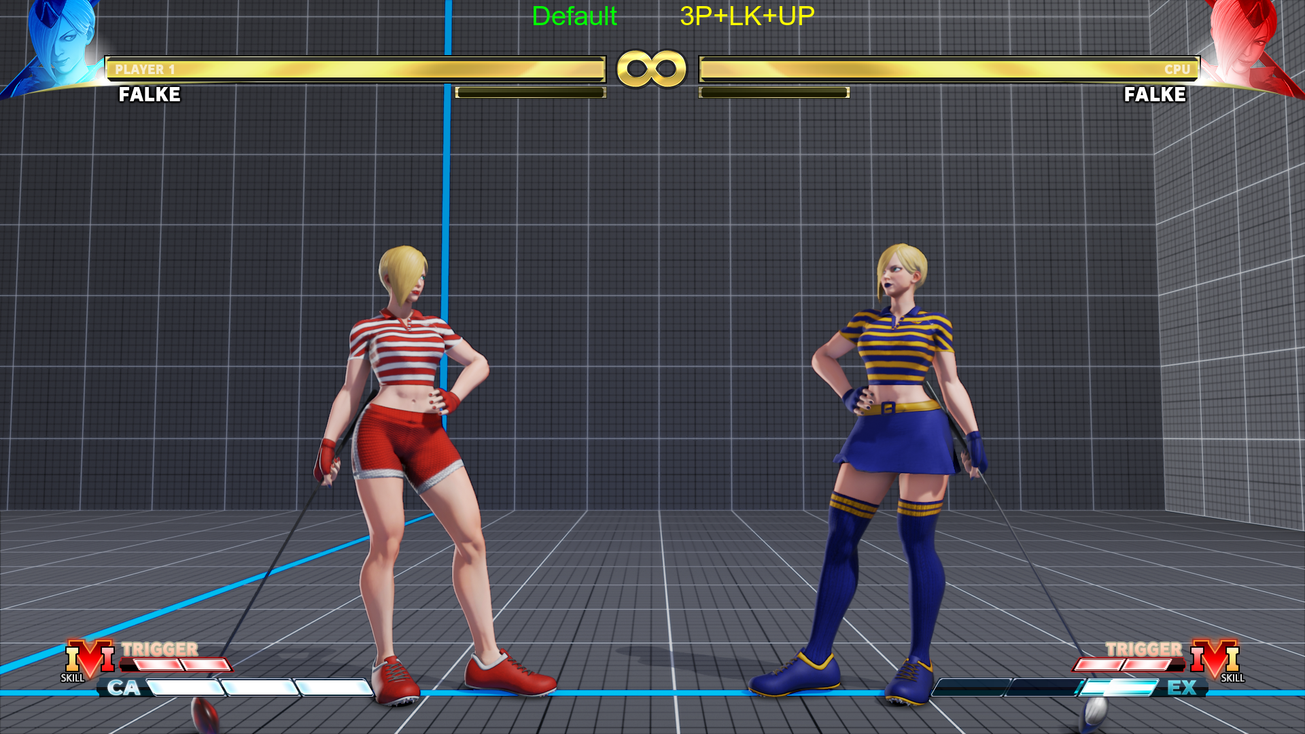Click the 'FALKE' name on right side
The image size is (1305, 734).
point(1155,94)
